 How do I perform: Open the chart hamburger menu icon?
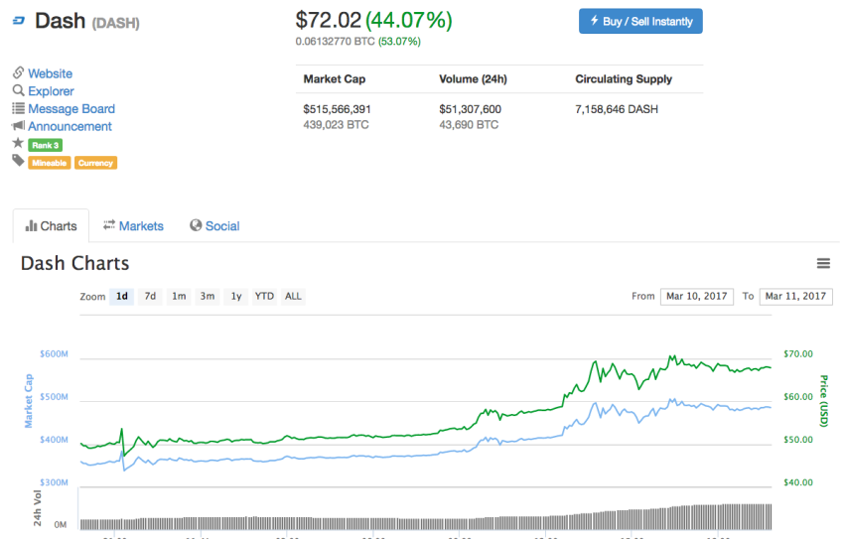click(822, 263)
